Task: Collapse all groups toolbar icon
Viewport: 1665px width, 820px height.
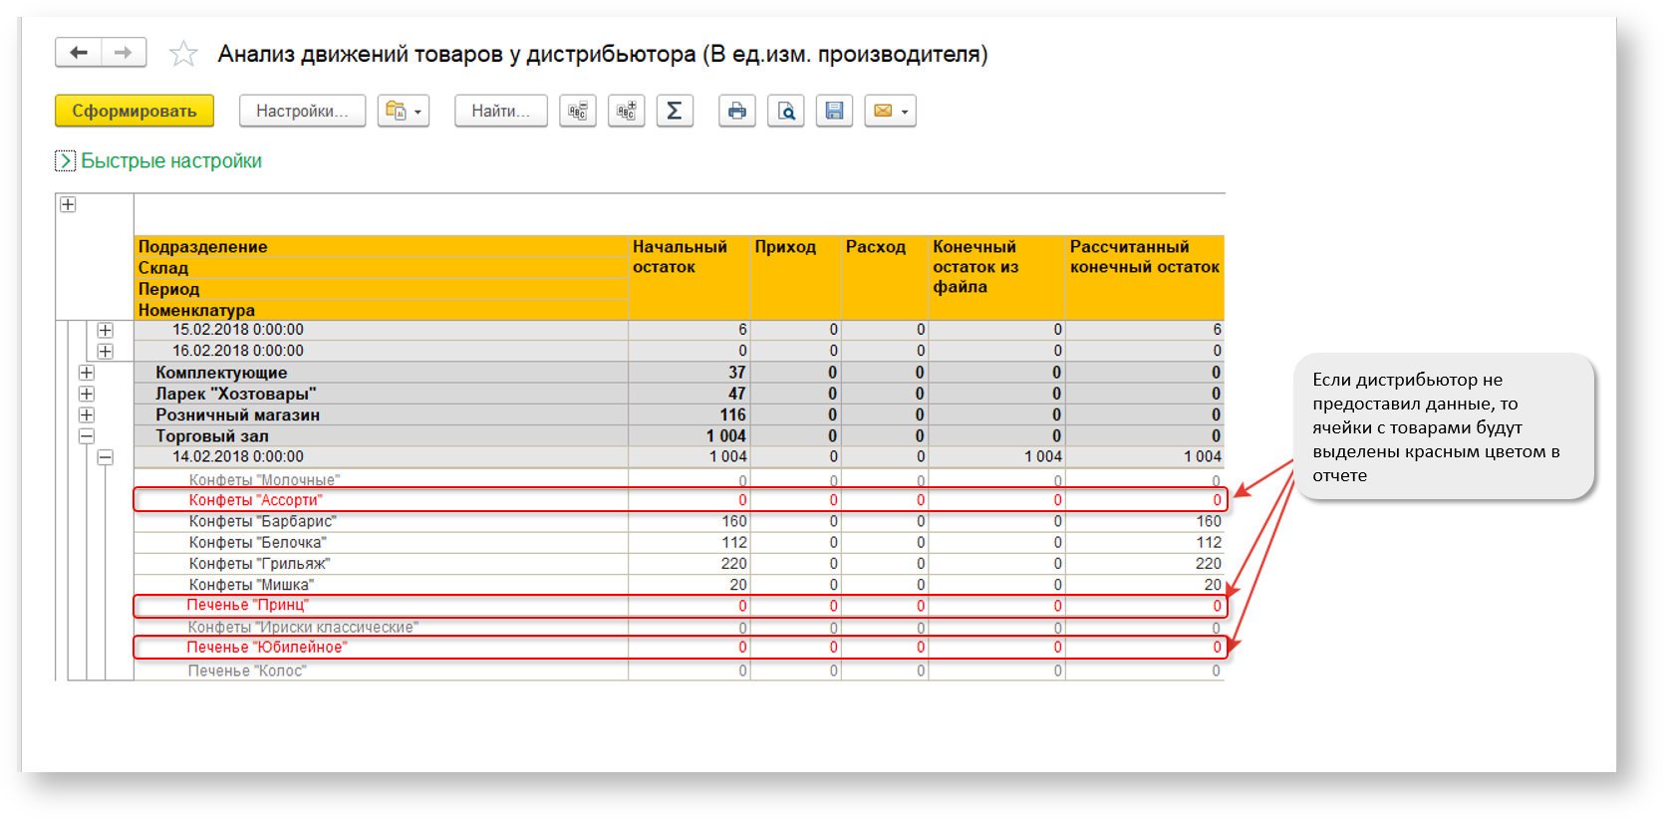Action: (578, 111)
